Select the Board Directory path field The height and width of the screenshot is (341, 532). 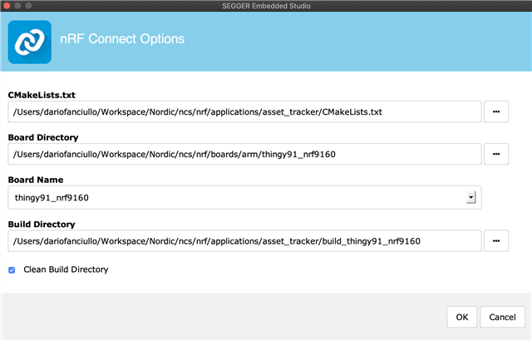tap(244, 154)
